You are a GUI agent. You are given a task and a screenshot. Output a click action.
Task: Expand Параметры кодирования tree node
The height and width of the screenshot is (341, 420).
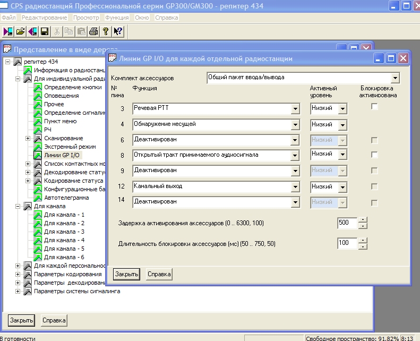[x=18, y=274]
